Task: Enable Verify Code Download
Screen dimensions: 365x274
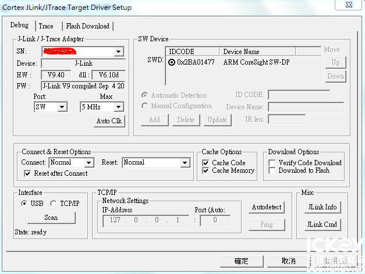Action: 272,163
